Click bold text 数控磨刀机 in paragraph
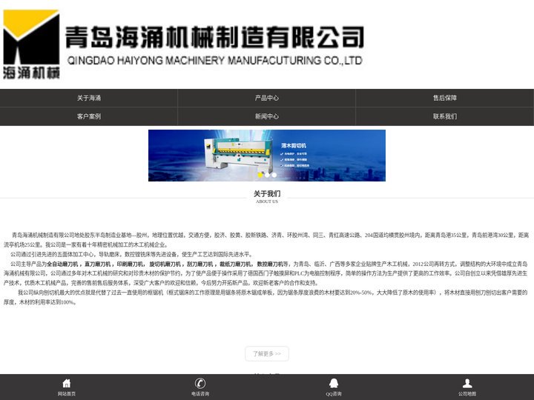 [x=270, y=264]
